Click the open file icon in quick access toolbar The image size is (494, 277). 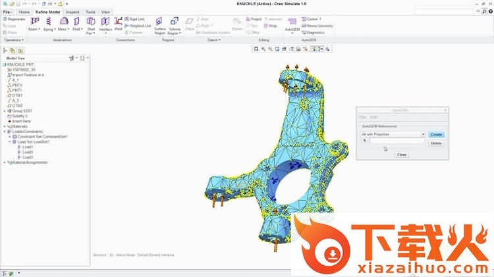tap(12, 4)
